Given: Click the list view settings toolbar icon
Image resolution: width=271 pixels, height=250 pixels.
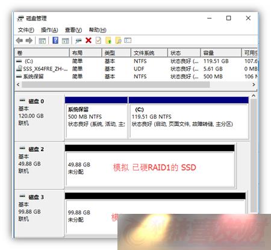Looking at the screenshot, I should 128,40.
